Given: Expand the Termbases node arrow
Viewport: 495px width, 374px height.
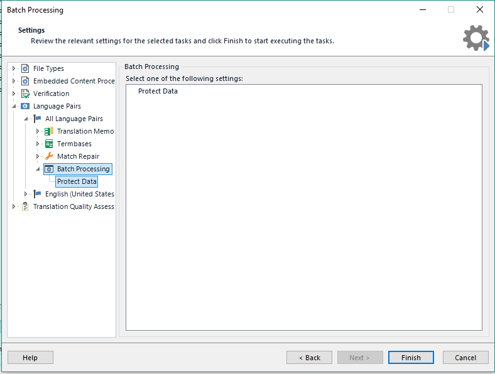Looking at the screenshot, I should click(38, 144).
